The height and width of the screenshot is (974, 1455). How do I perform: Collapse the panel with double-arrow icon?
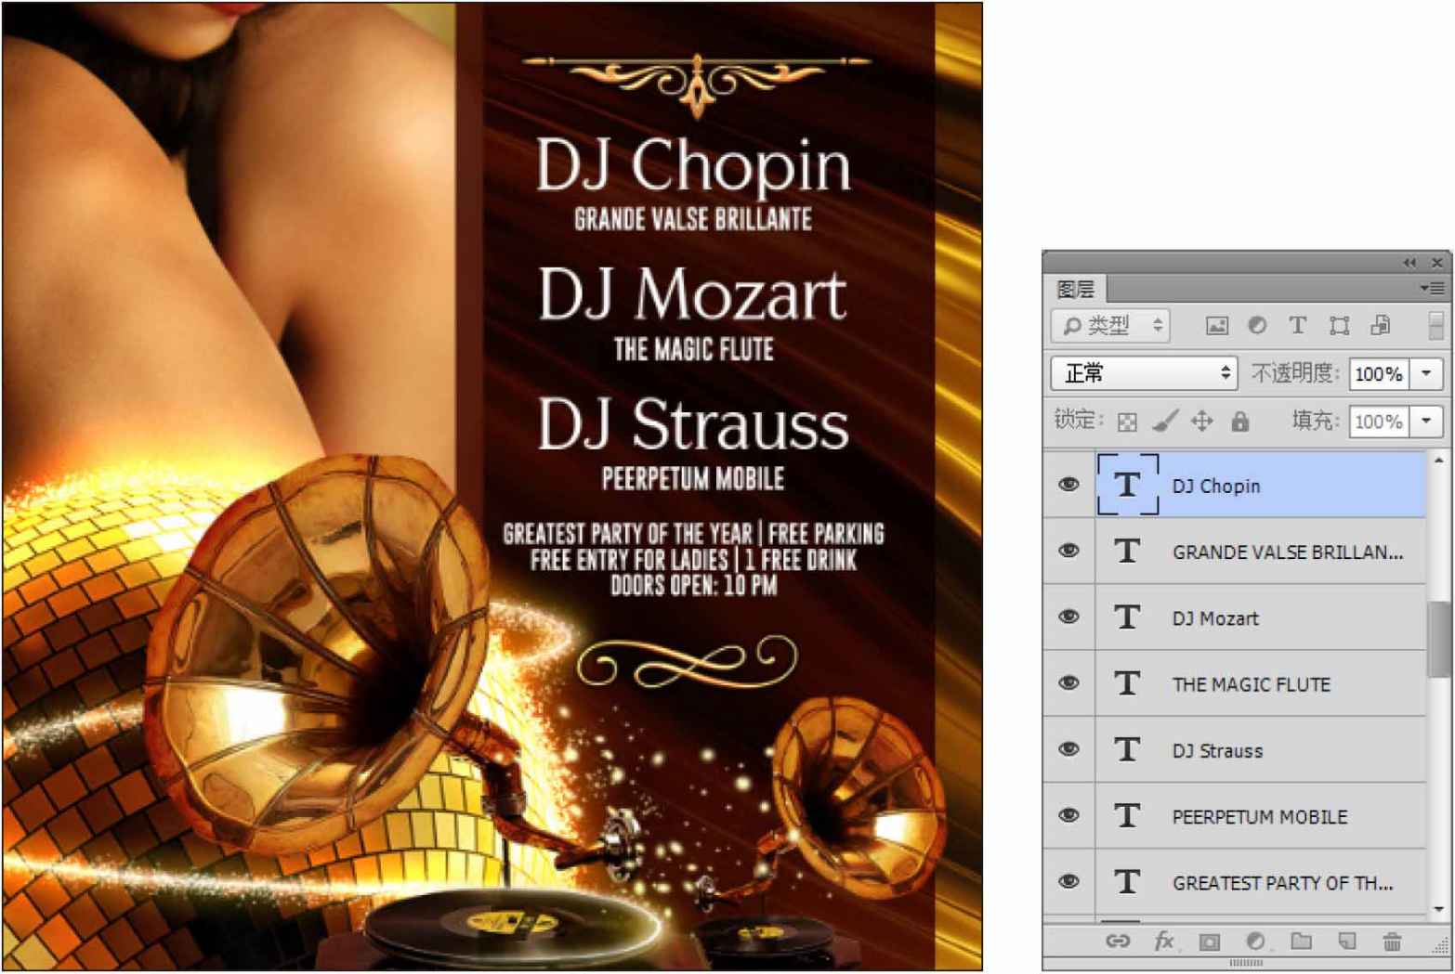click(x=1410, y=263)
